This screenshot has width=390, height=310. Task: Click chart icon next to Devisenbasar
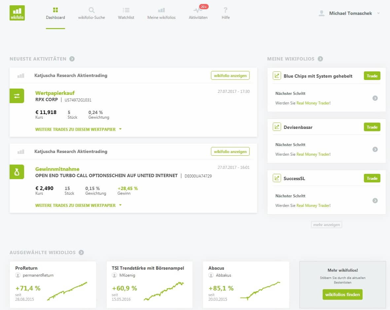pos(277,127)
